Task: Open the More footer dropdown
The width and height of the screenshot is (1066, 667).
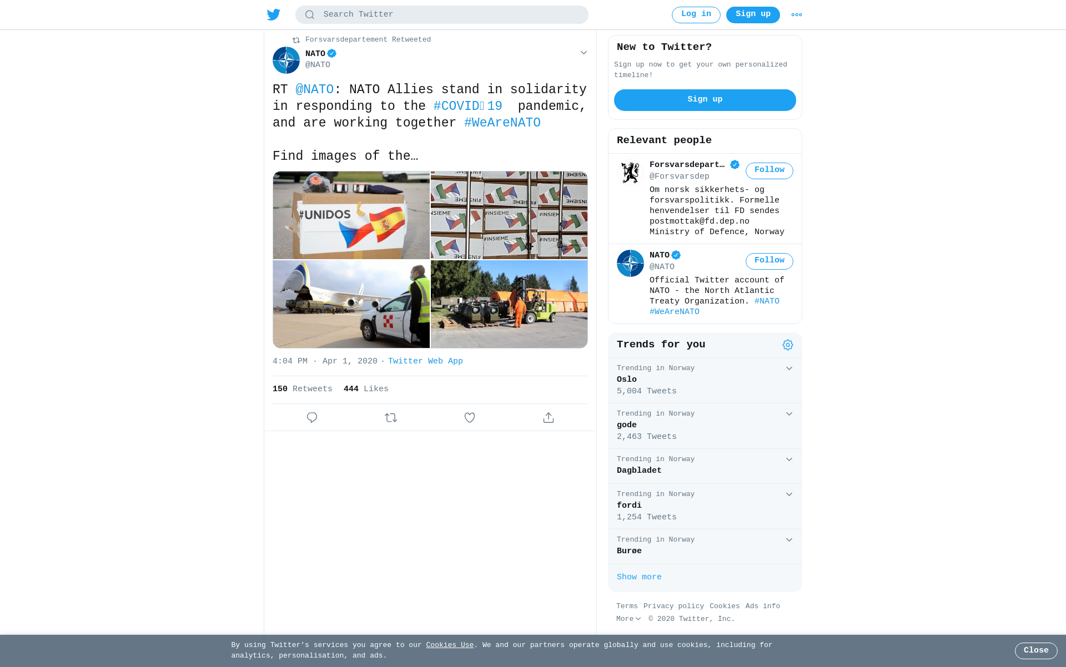Action: [628, 619]
